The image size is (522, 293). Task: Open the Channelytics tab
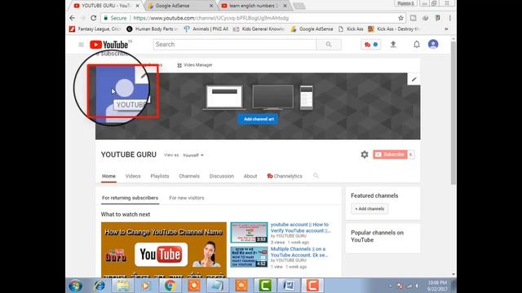pos(285,176)
